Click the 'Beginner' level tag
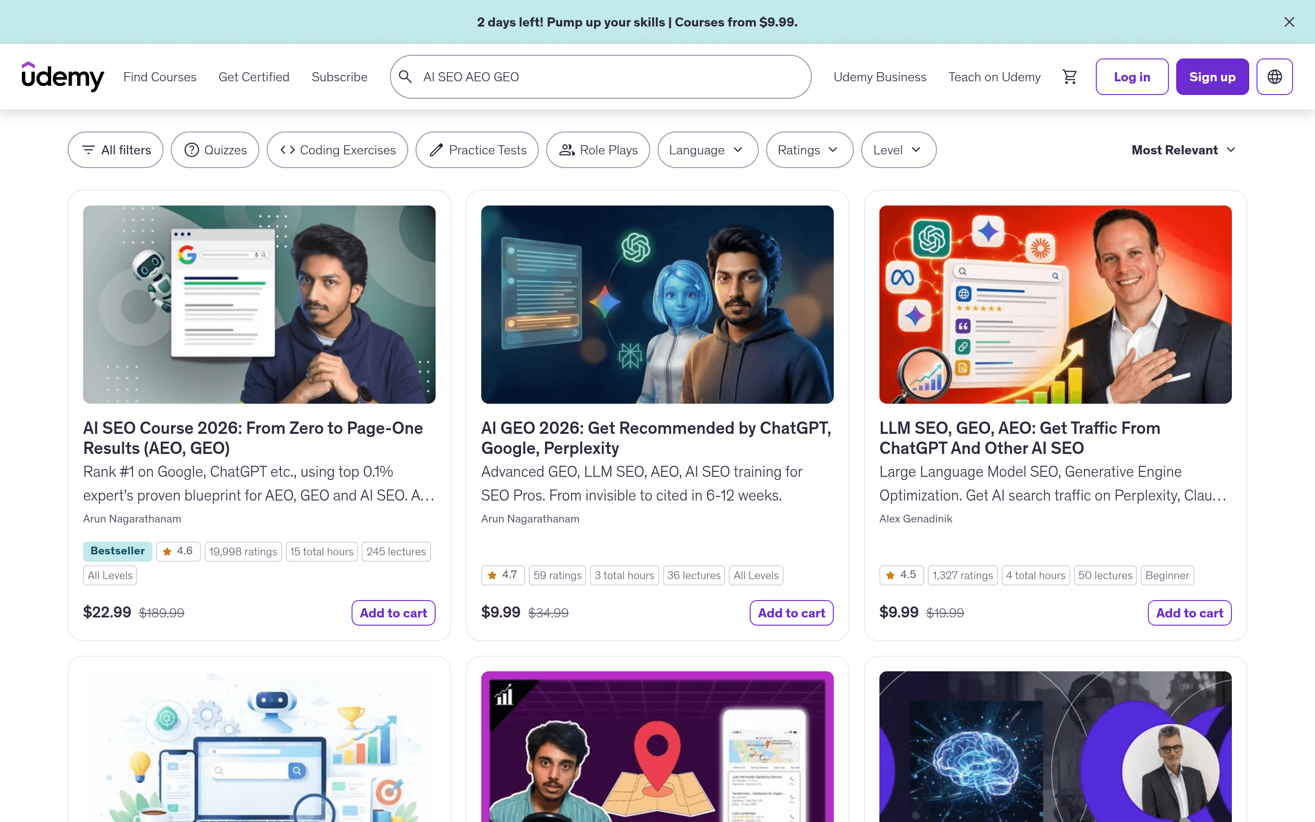Screen dimensions: 1315x822 tap(1167, 574)
